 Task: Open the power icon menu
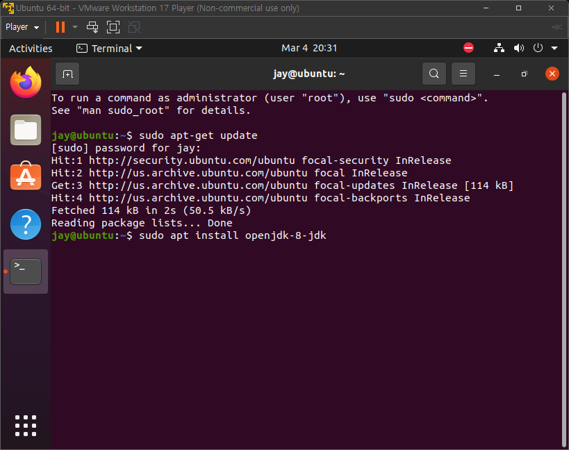[x=537, y=49]
